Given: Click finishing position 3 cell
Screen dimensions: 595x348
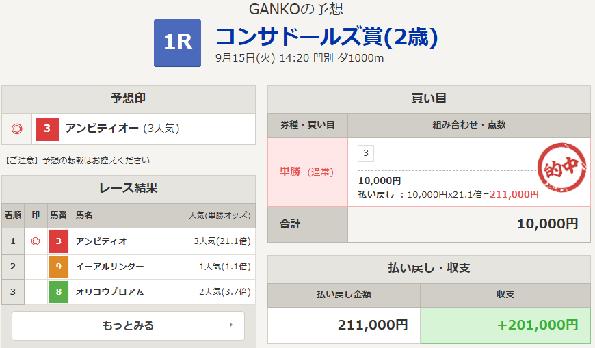Looking at the screenshot, I should click(x=13, y=292).
